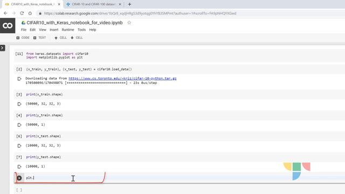Star the notebook with star icon

tap(129, 23)
